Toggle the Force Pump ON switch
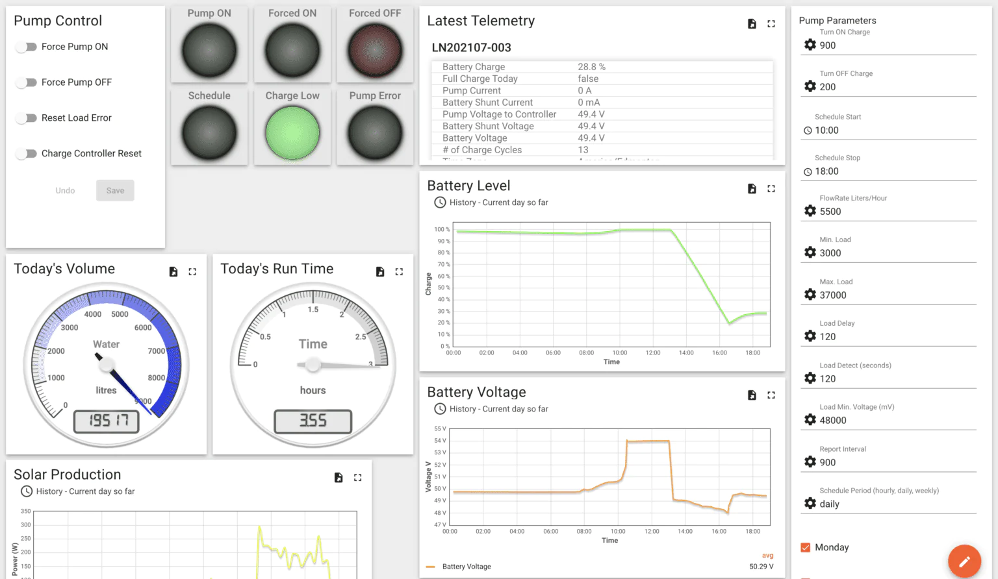 click(27, 47)
